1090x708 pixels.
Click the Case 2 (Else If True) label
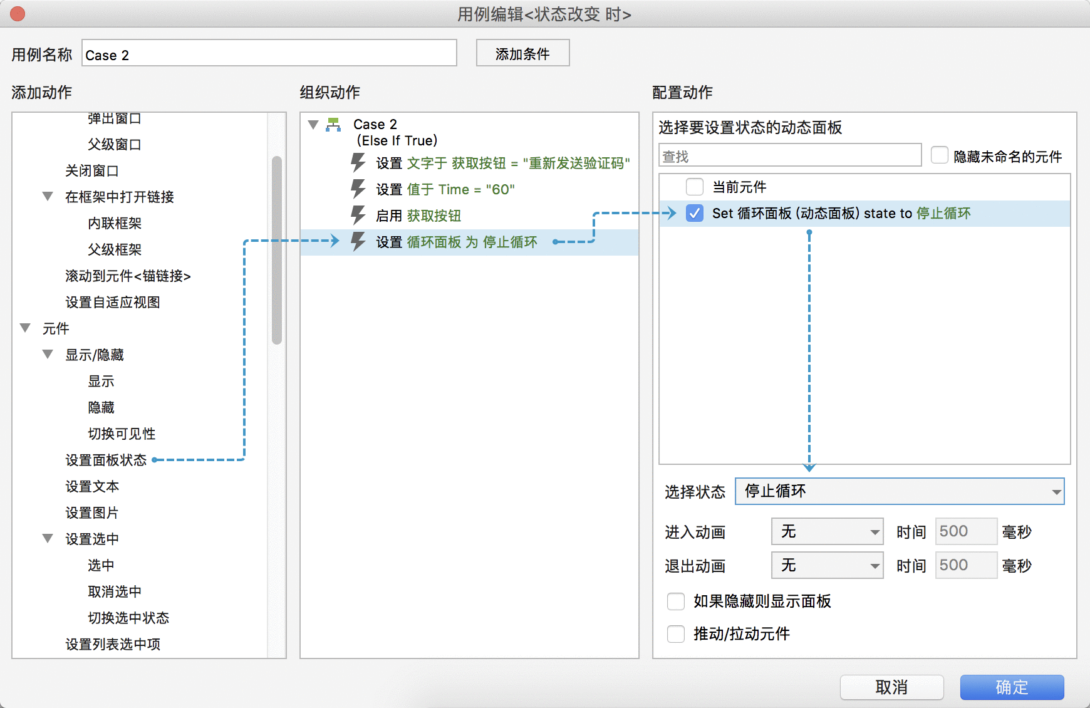tap(395, 132)
